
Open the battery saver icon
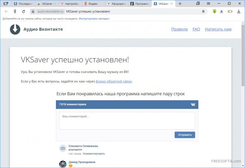pyautogui.click(x=230, y=11)
